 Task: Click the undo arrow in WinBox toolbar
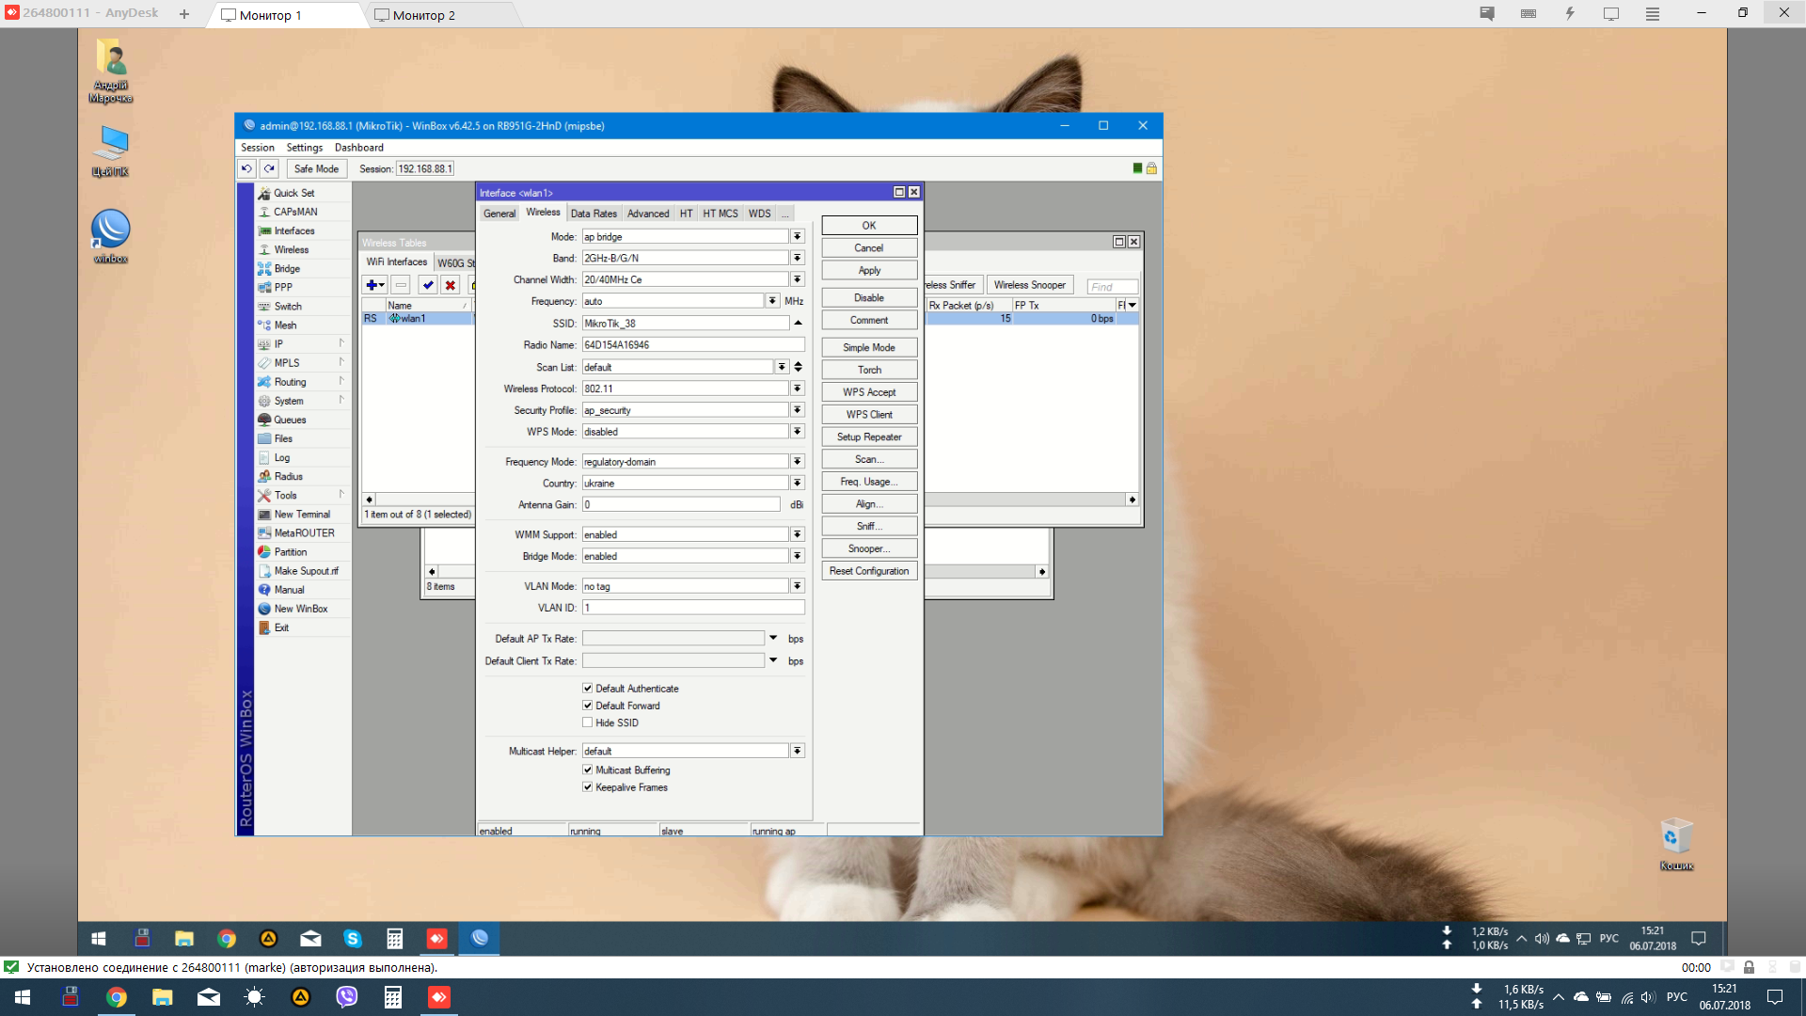pyautogui.click(x=246, y=168)
